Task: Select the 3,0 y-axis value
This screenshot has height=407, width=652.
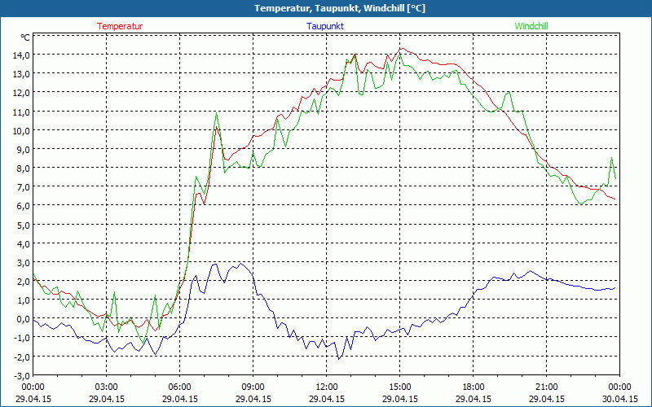Action: click(22, 263)
